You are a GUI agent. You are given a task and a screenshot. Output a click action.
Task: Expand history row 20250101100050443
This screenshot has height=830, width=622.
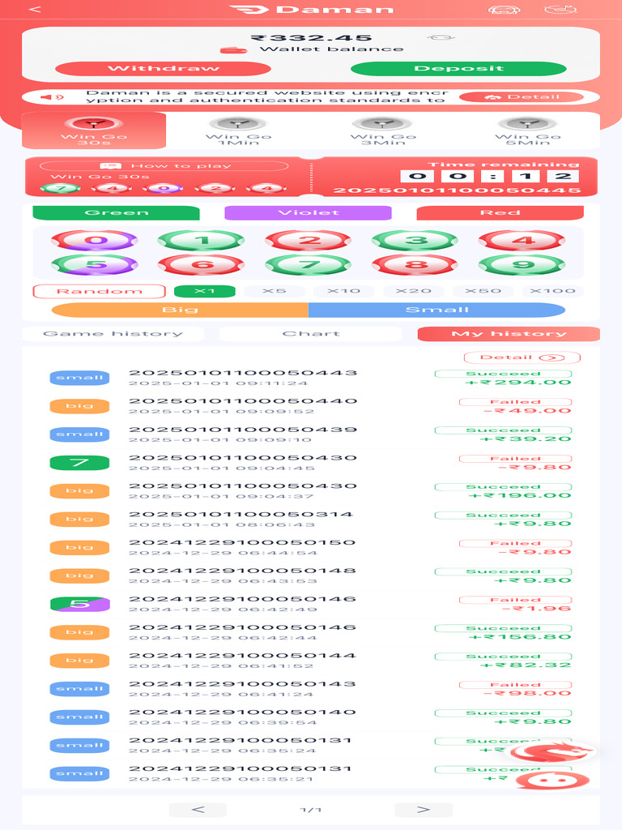[311, 378]
